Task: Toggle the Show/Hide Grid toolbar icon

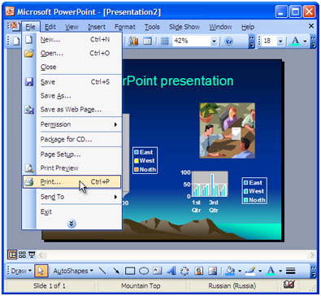Action: [165, 41]
